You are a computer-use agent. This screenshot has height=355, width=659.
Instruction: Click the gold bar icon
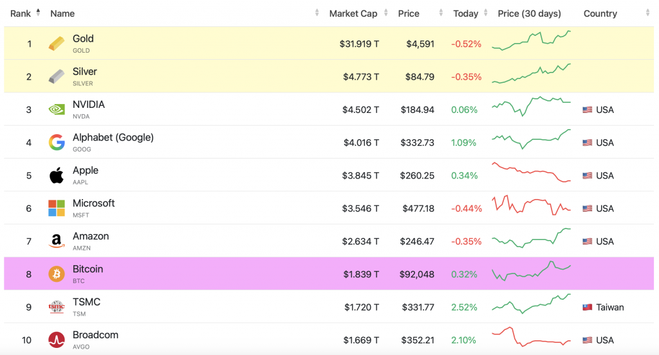coord(57,44)
